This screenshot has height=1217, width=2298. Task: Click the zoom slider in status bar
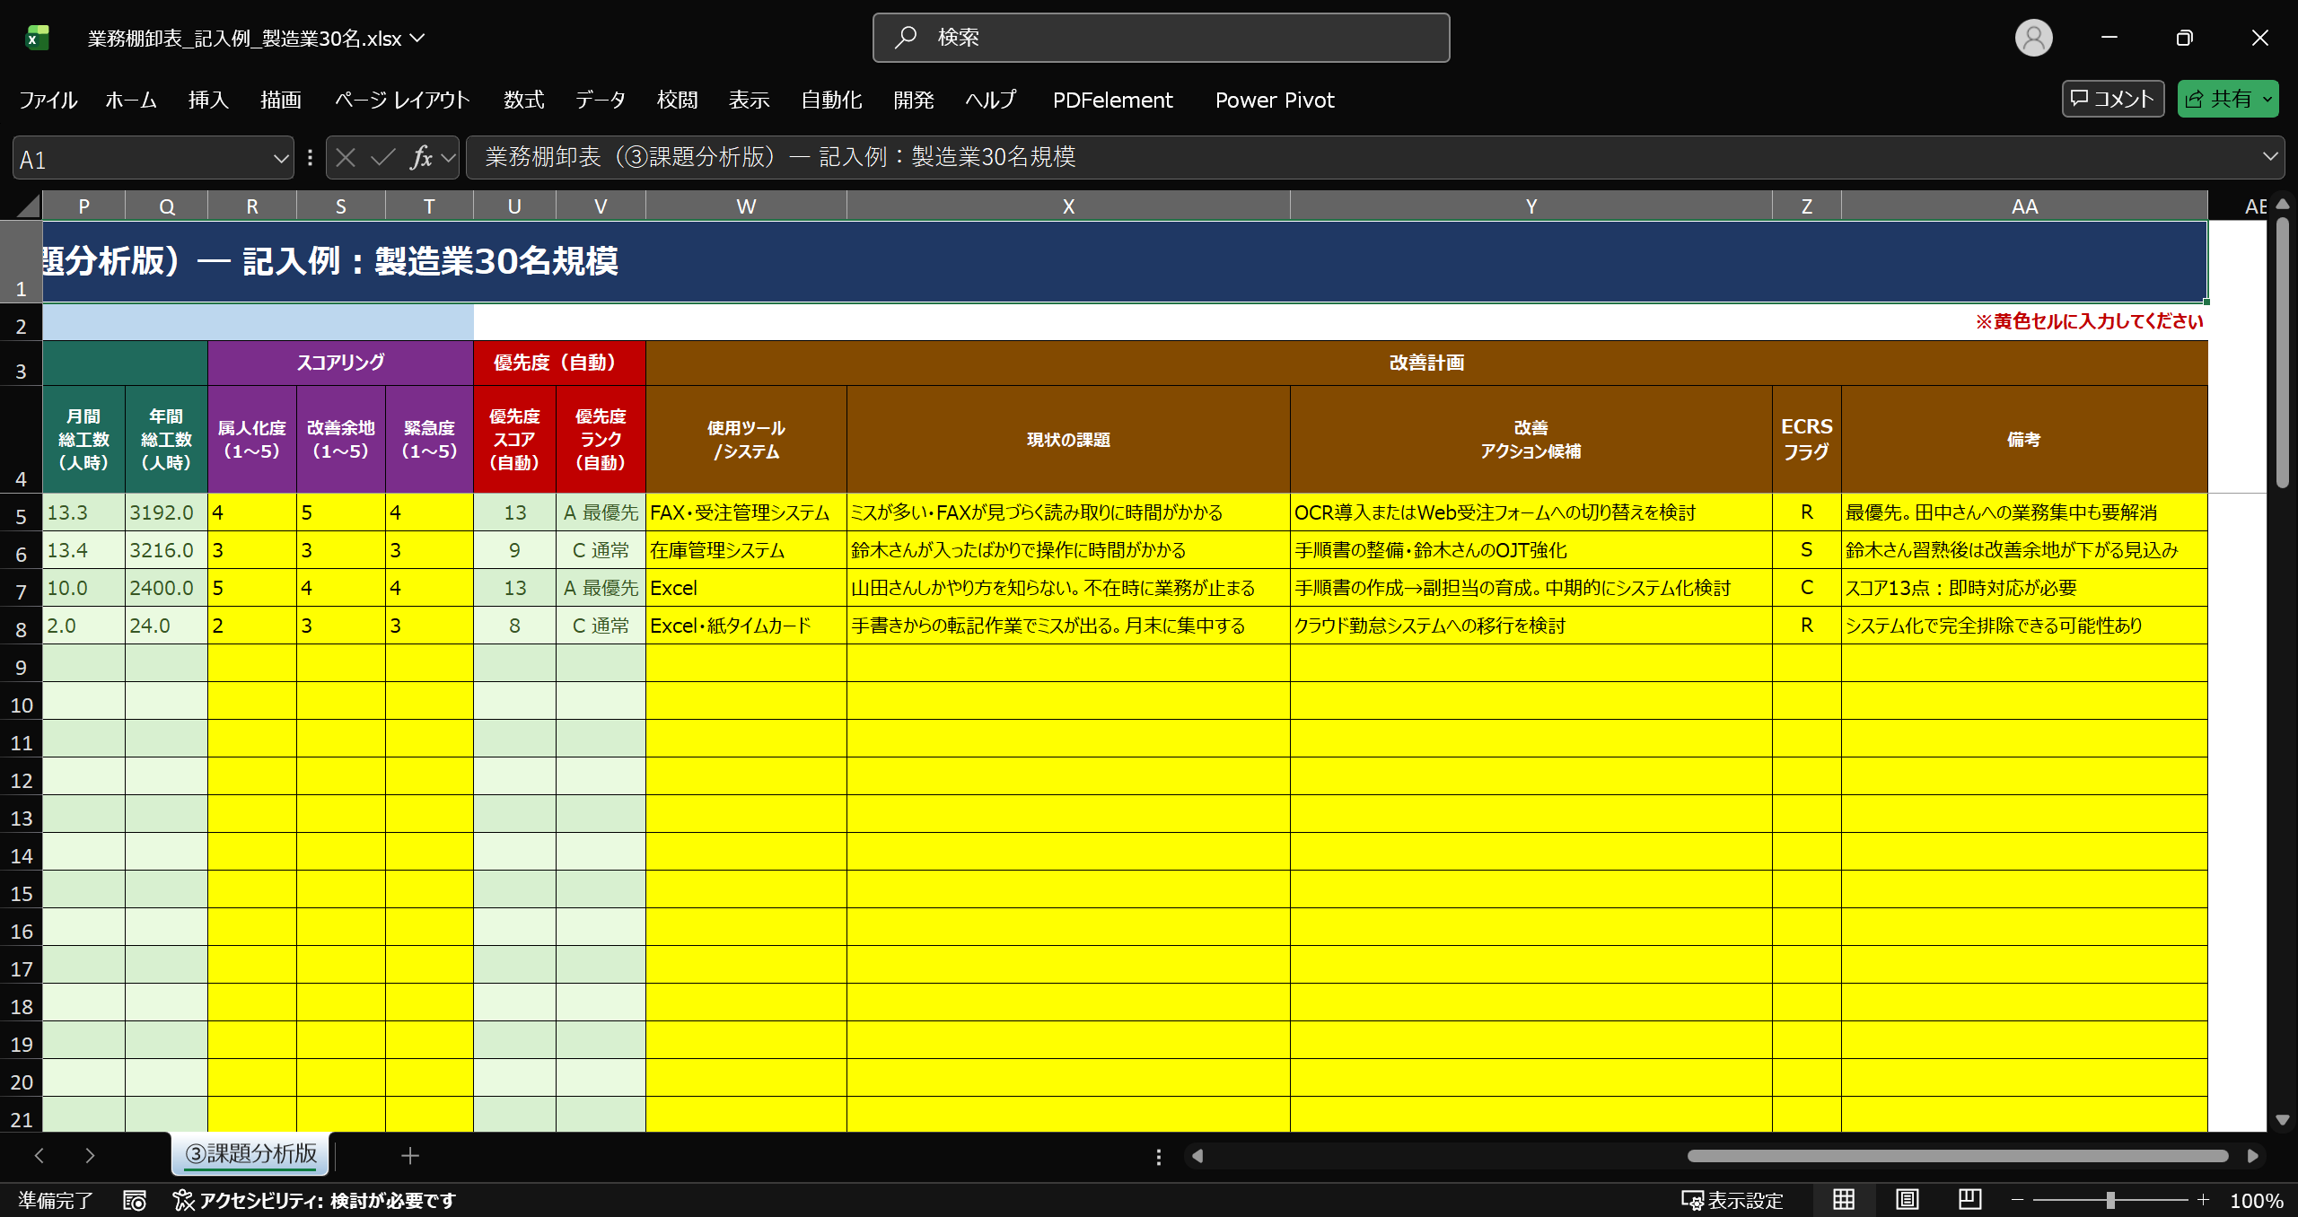pyautogui.click(x=2109, y=1200)
